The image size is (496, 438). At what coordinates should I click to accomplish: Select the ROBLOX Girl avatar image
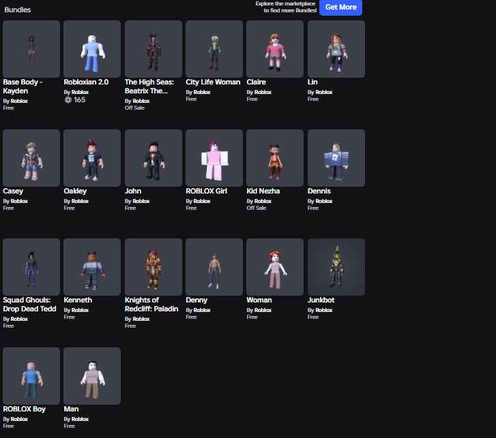[x=214, y=158]
